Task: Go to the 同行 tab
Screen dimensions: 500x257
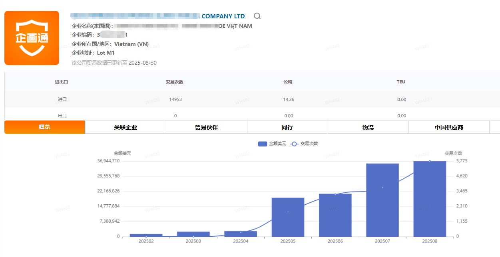Action: coord(287,127)
